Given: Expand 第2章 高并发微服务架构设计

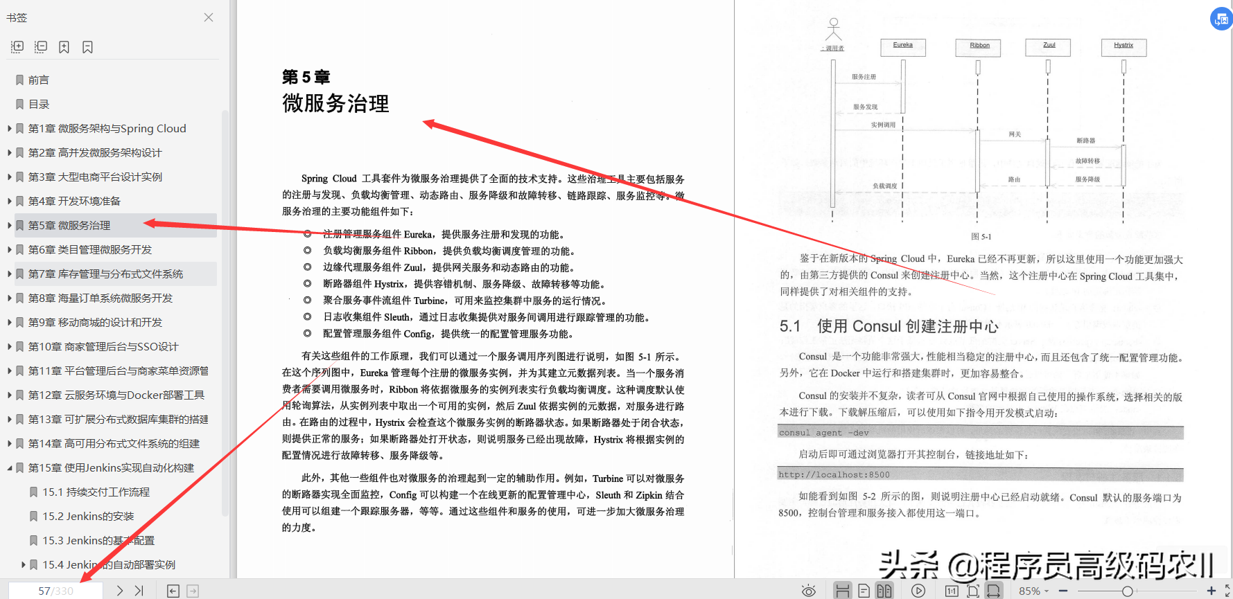Looking at the screenshot, I should tap(10, 152).
